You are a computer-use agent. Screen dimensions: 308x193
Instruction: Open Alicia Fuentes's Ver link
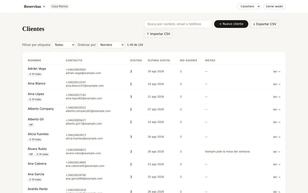pyautogui.click(x=276, y=137)
